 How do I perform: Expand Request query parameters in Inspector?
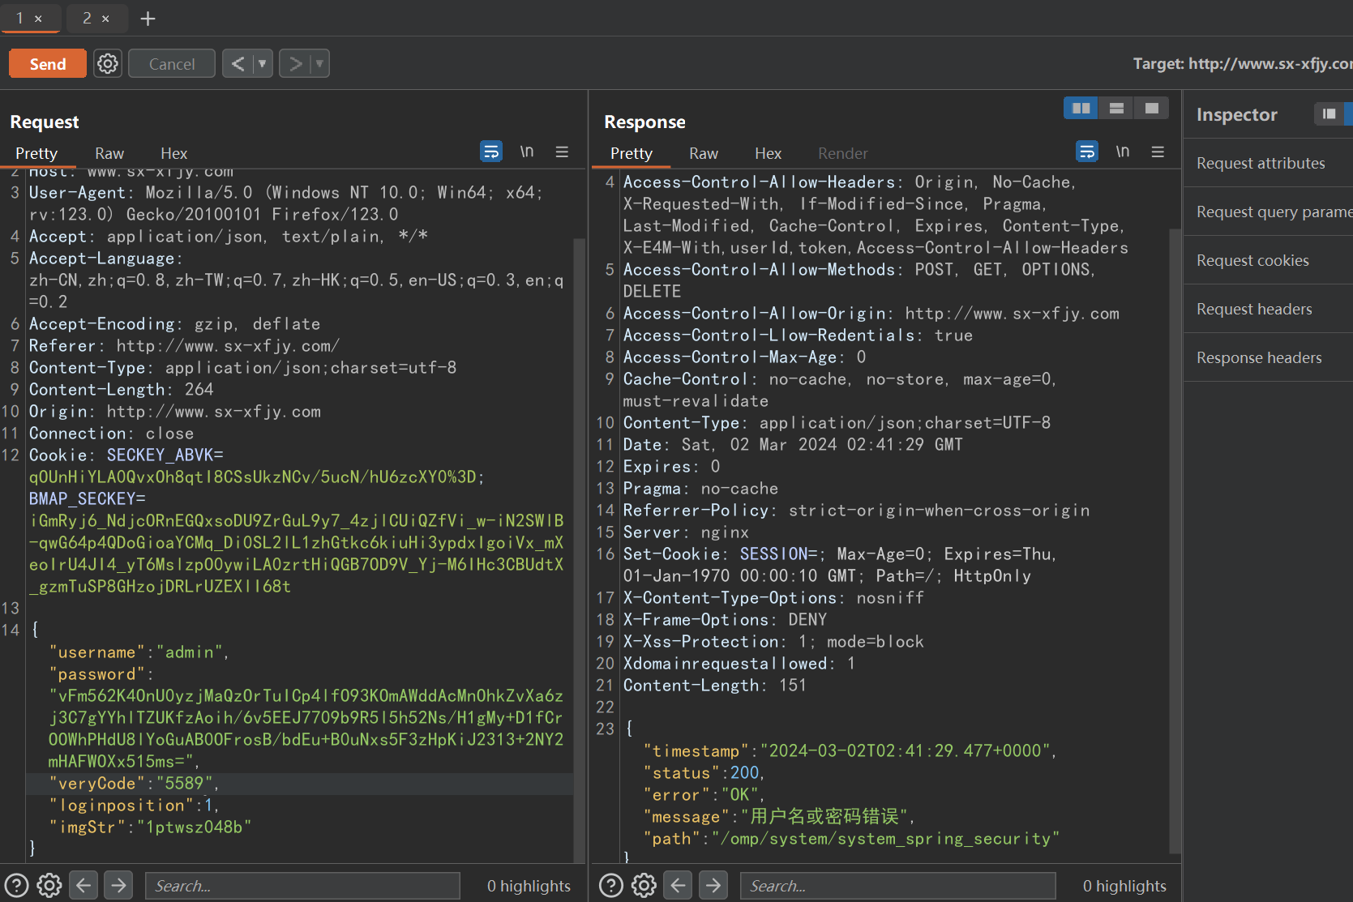[1268, 212]
